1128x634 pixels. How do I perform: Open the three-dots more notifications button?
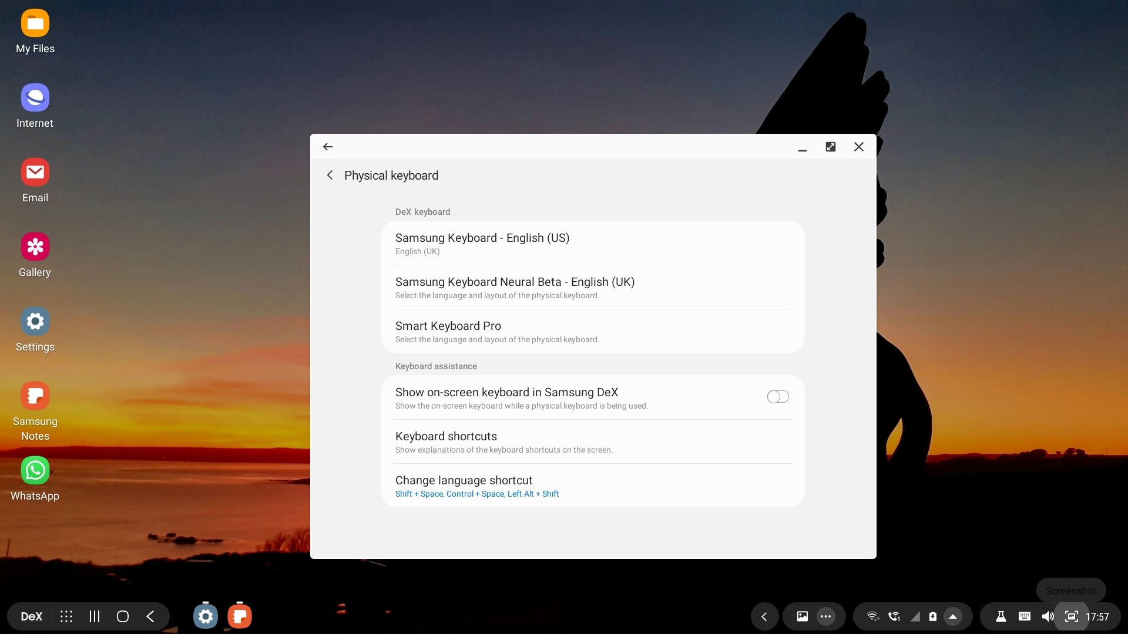coord(825,616)
